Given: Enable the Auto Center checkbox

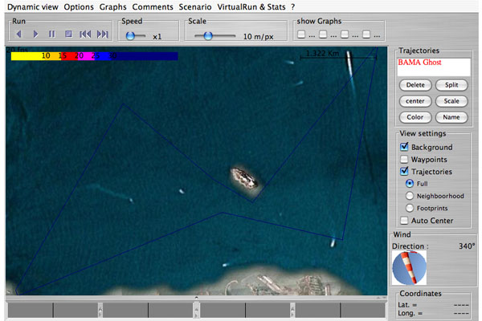Looking at the screenshot, I should click(404, 220).
